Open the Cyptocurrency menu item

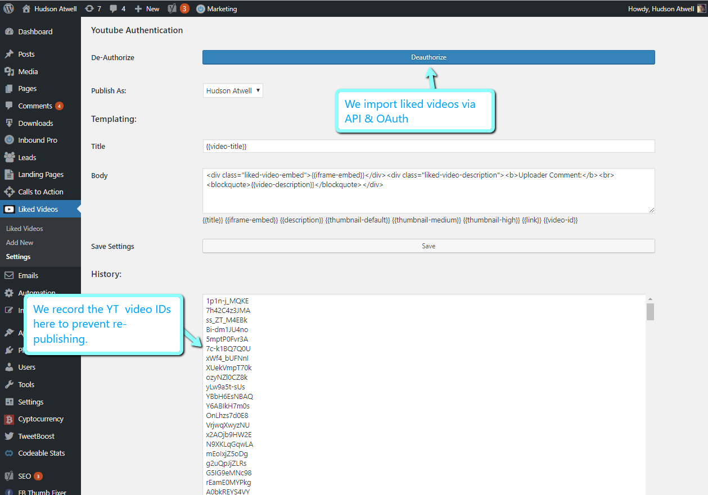tap(40, 419)
